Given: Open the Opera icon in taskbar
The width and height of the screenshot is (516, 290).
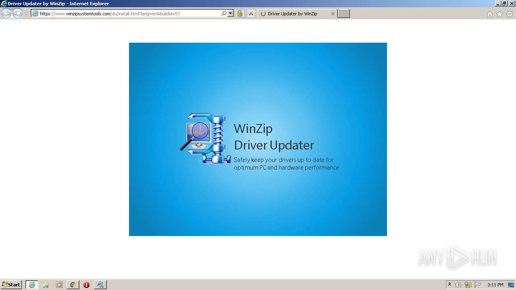Looking at the screenshot, I should pos(86,285).
